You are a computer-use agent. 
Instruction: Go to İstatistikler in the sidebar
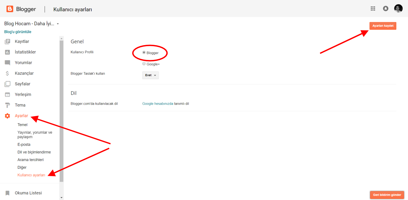[x=25, y=52]
